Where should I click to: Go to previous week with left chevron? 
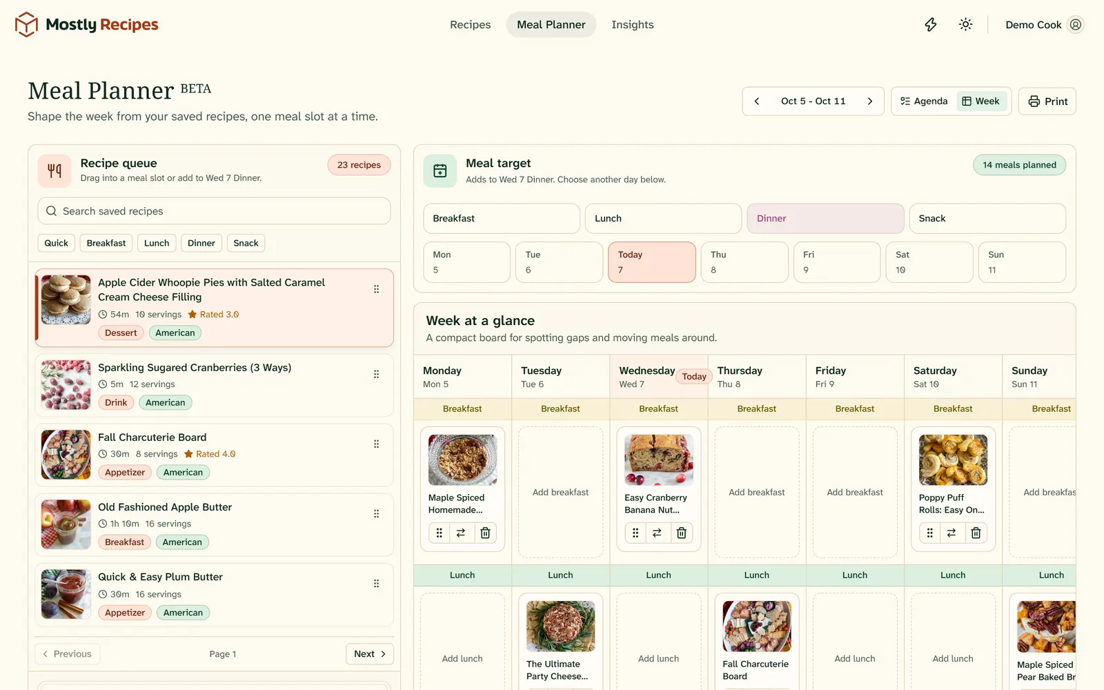[x=757, y=101]
